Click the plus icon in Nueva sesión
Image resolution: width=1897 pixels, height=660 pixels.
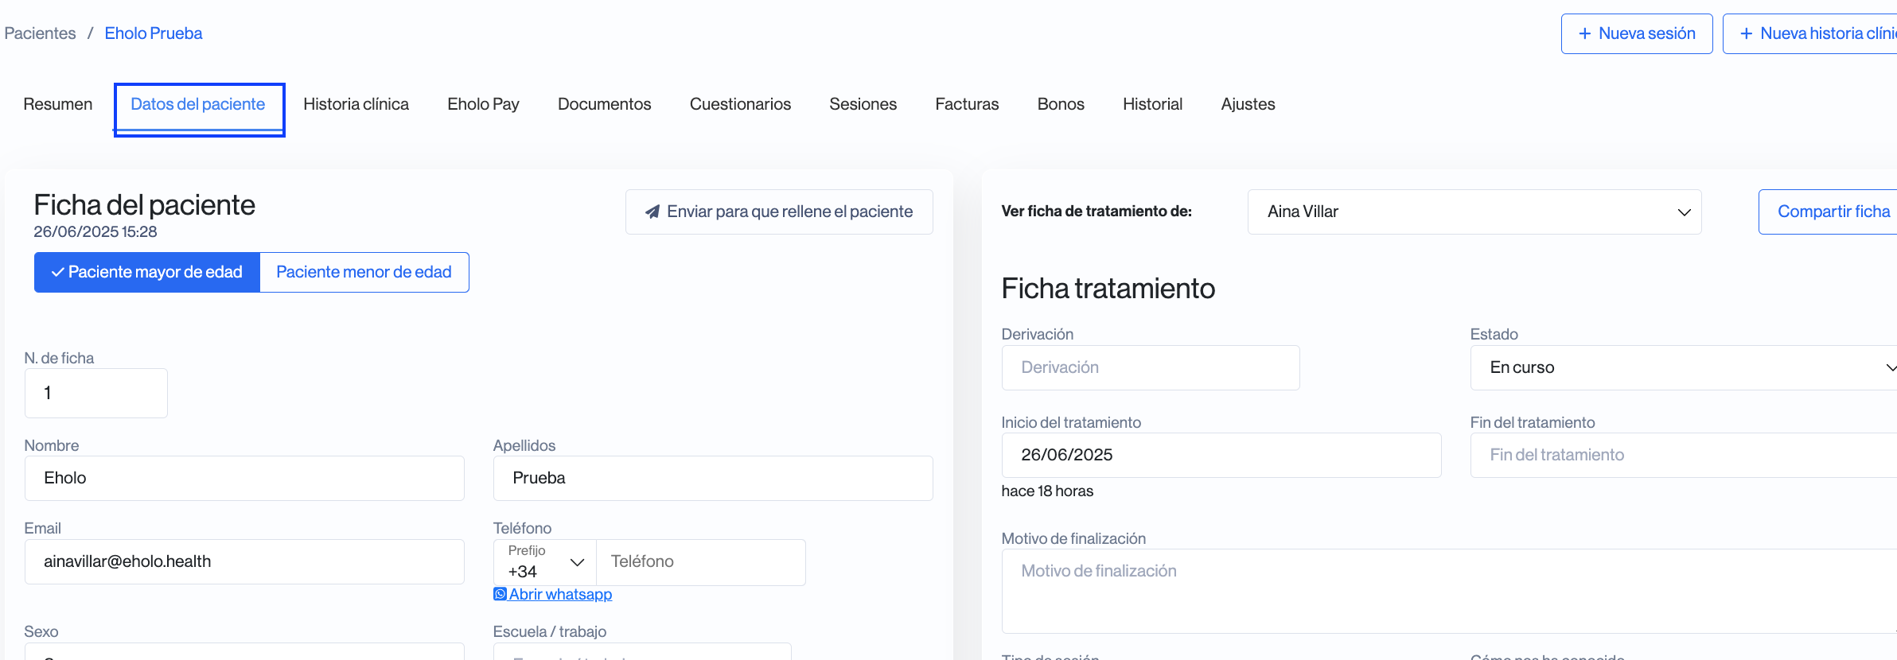tap(1584, 33)
